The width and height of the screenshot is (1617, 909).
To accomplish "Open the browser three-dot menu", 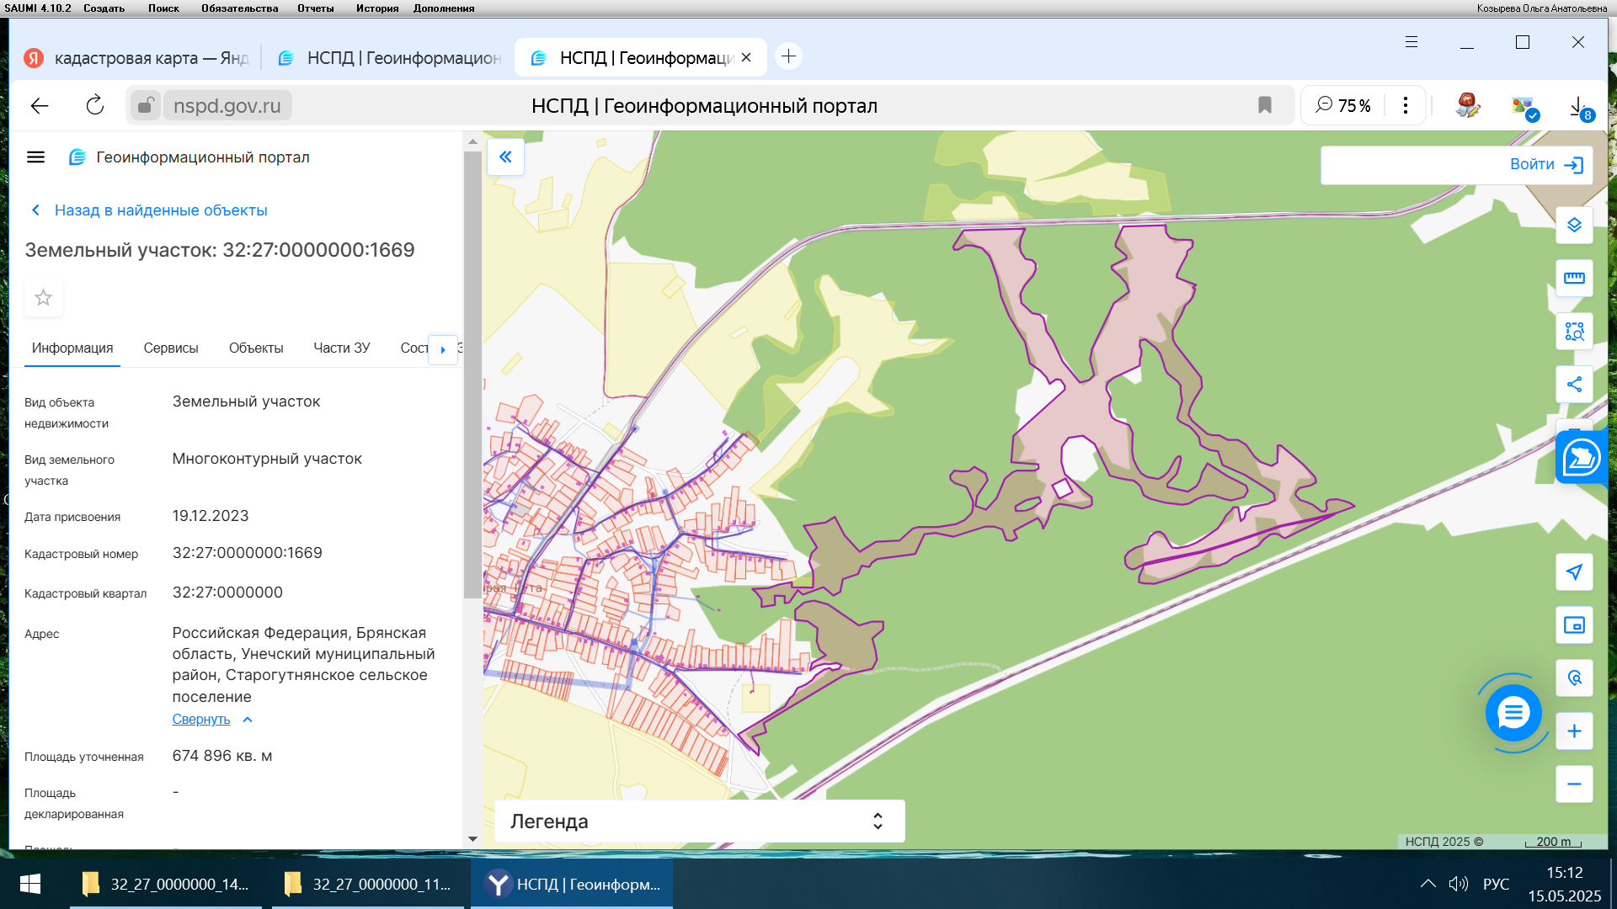I will [x=1405, y=105].
